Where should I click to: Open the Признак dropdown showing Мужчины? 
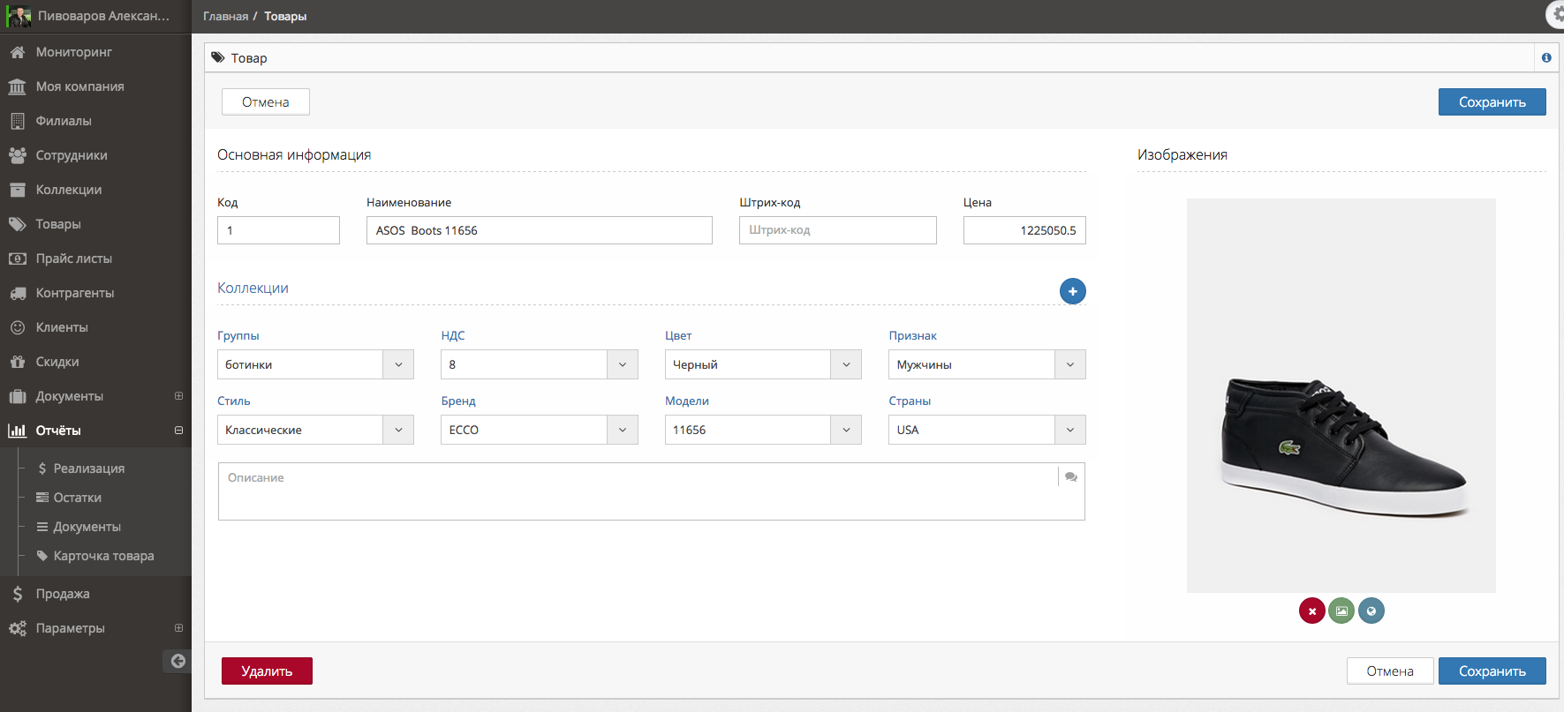click(986, 364)
